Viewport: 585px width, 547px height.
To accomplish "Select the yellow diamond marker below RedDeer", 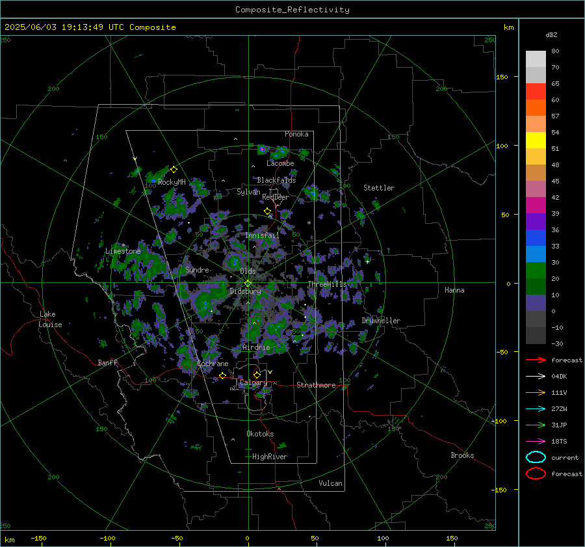I will (x=267, y=211).
